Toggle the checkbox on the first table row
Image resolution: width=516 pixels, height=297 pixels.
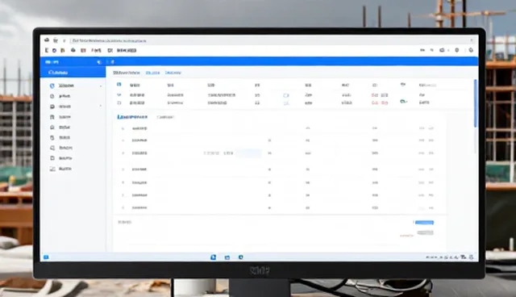tap(119, 94)
